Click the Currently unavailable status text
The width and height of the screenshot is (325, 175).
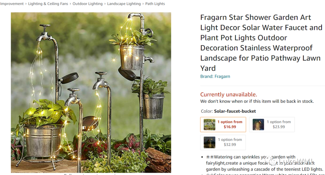[229, 95]
